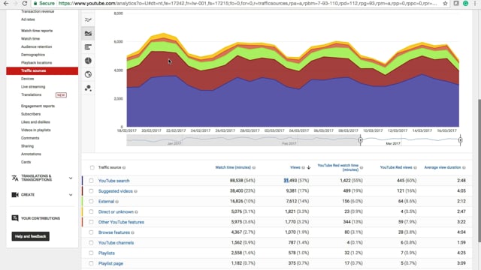Check the YouTube search row checkbox
Image resolution: width=481 pixels, height=270 pixels.
point(91,181)
